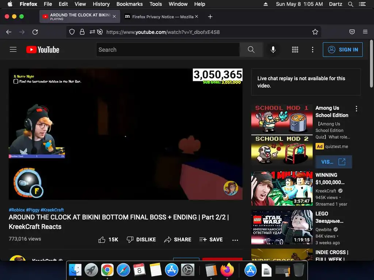Click the video player to pause
Image resolution: width=374 pixels, height=280 pixels.
pyautogui.click(x=126, y=134)
